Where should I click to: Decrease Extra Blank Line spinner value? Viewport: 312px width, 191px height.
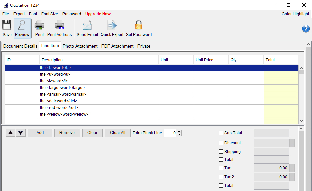coord(179,135)
